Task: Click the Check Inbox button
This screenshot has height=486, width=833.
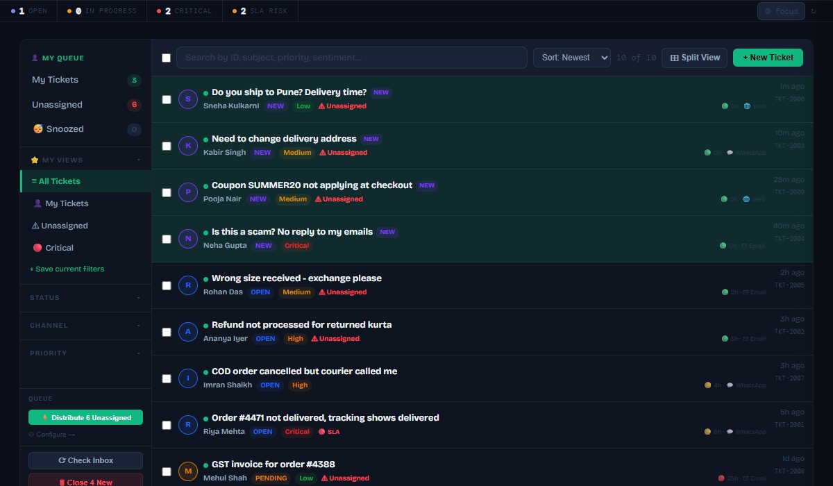Action: [x=85, y=460]
